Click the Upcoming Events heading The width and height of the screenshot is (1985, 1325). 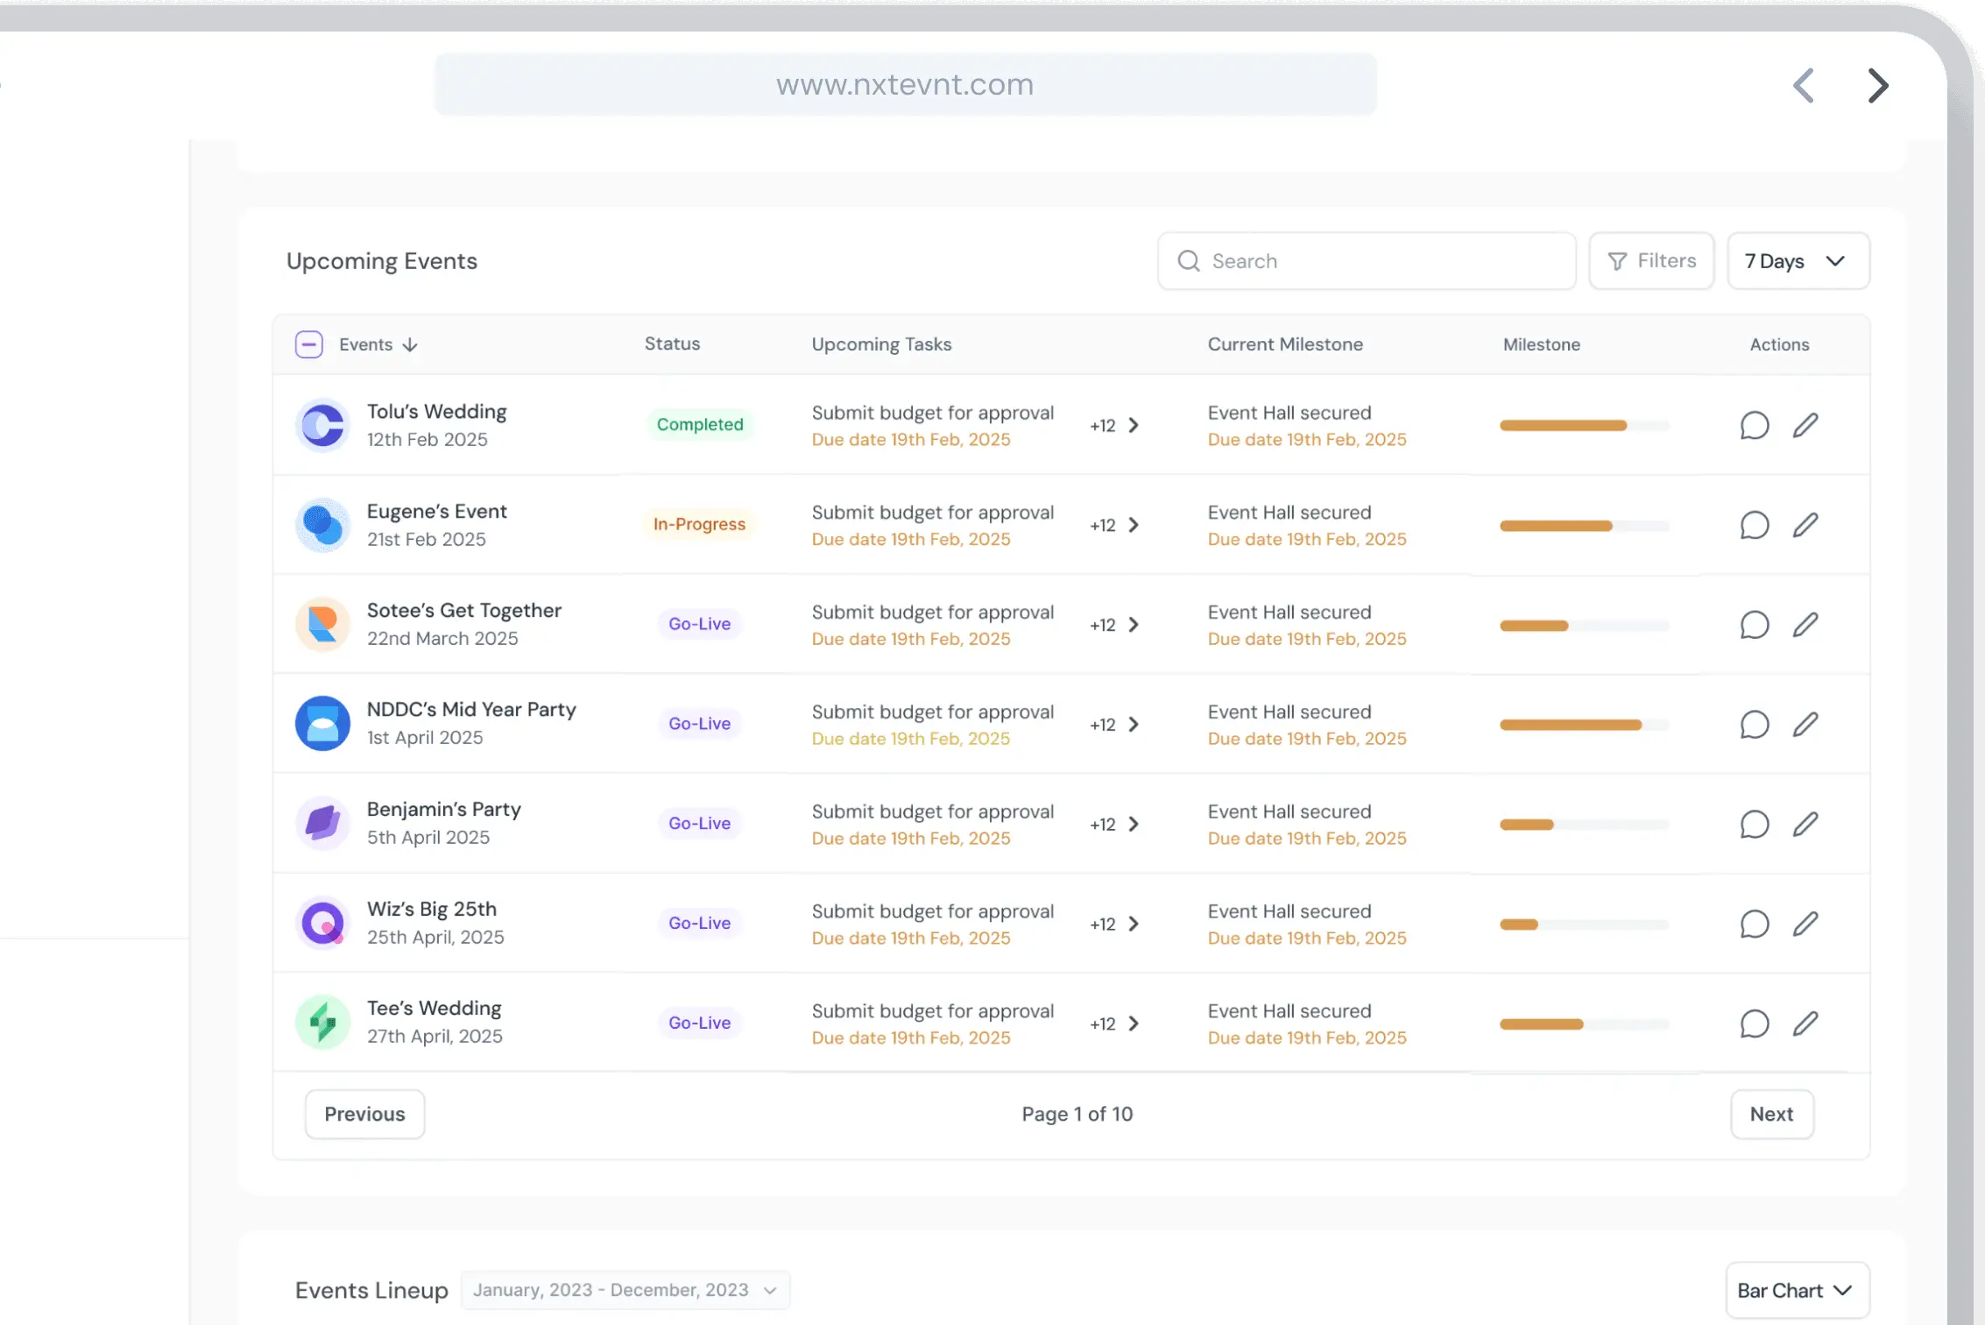[x=382, y=261]
